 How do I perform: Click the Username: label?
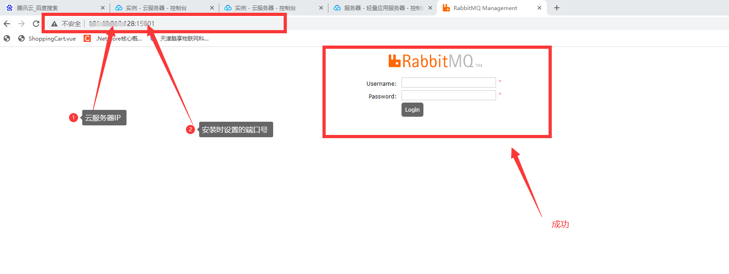pyautogui.click(x=381, y=84)
